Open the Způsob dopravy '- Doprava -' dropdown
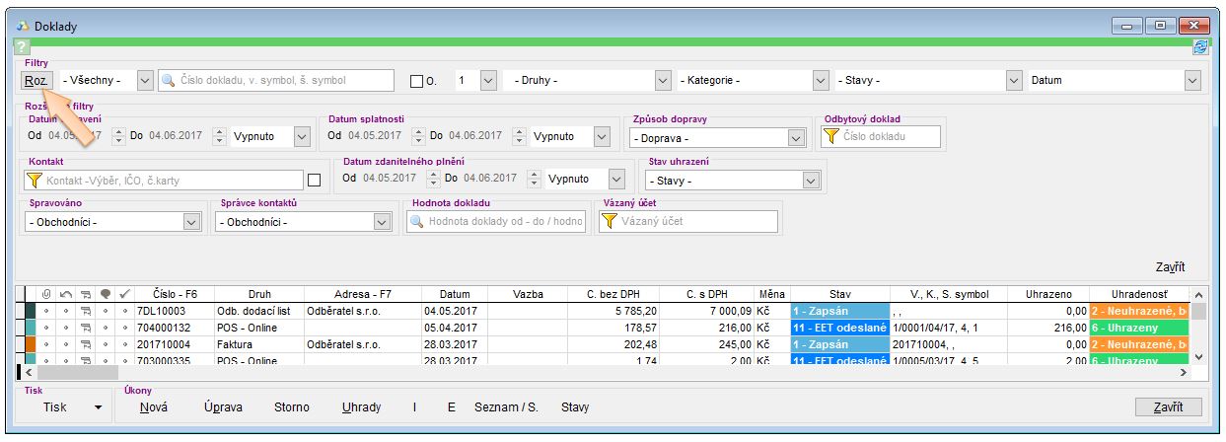The height and width of the screenshot is (442, 1226). click(x=796, y=139)
